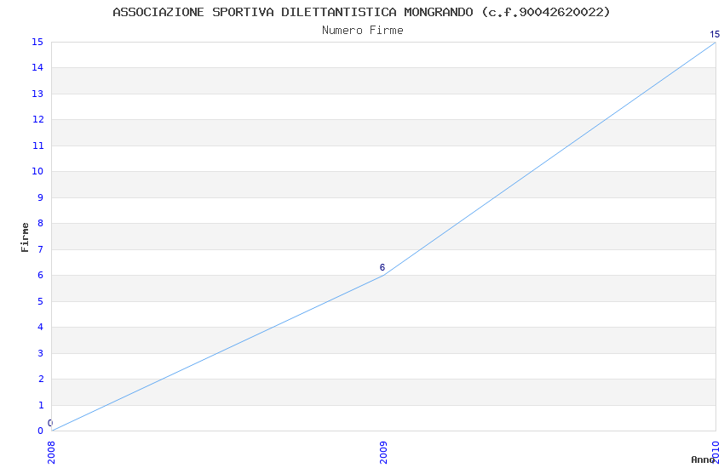Click the y-axis tick label 9

pyautogui.click(x=41, y=197)
